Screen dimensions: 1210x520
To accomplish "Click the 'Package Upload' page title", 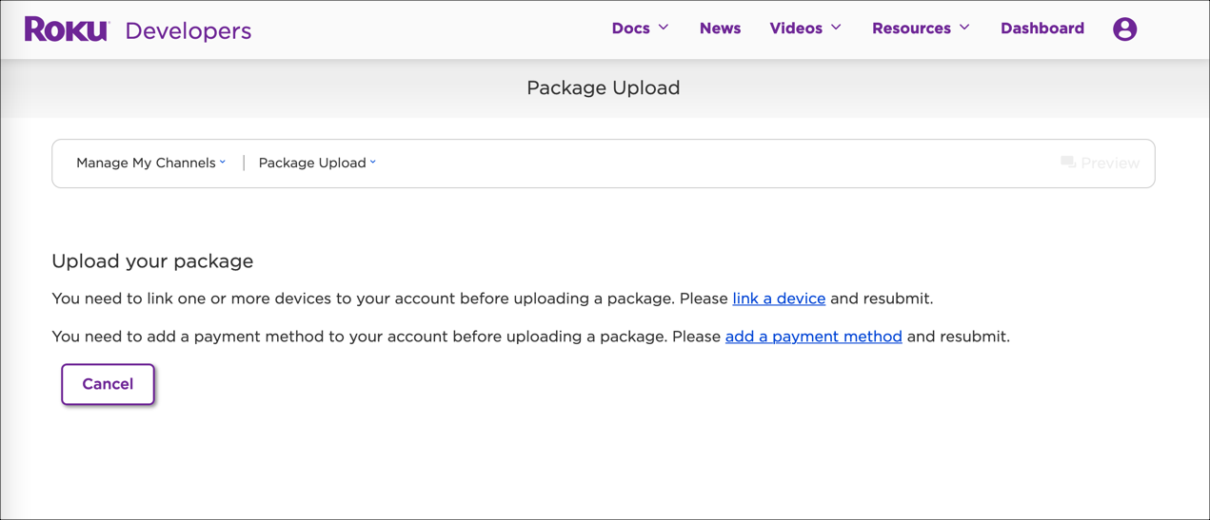I will (604, 87).
